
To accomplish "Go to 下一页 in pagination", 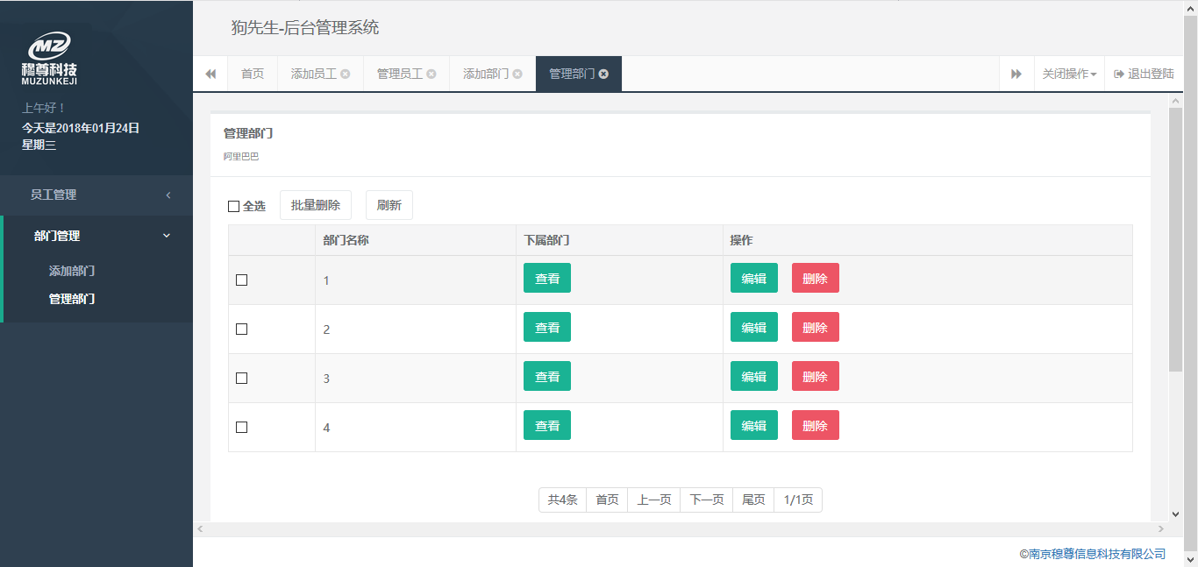I will [706, 500].
